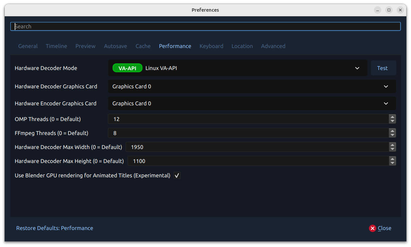Minimize the Preferences window

tap(378, 10)
